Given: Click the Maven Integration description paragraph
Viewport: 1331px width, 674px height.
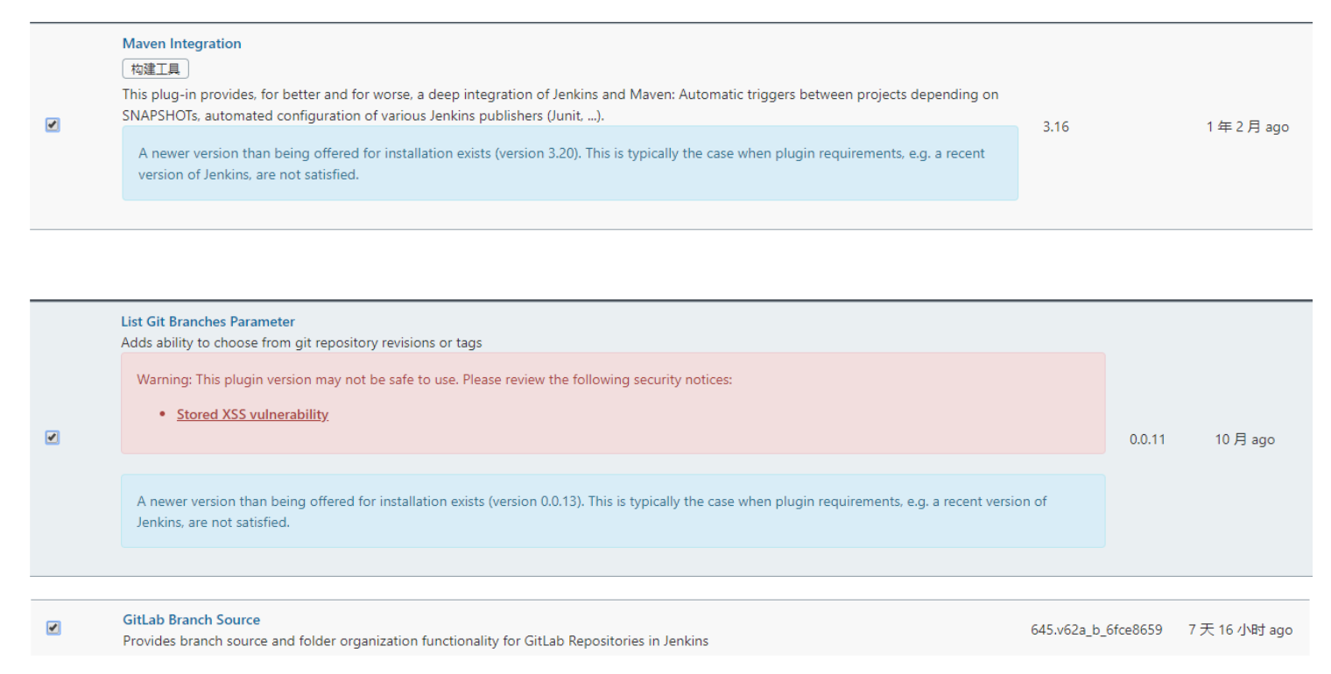Looking at the screenshot, I should click(560, 105).
